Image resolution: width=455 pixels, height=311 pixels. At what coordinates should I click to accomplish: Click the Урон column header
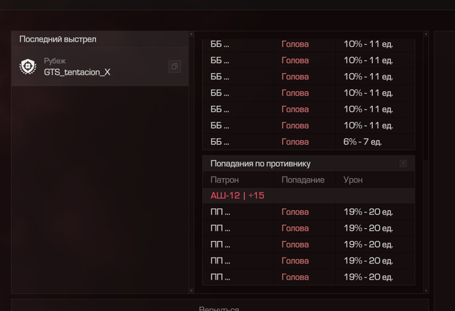[x=353, y=180]
